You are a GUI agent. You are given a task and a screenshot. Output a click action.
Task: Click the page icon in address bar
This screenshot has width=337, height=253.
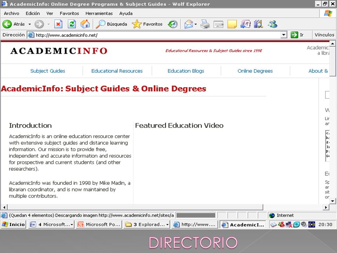click(31, 35)
